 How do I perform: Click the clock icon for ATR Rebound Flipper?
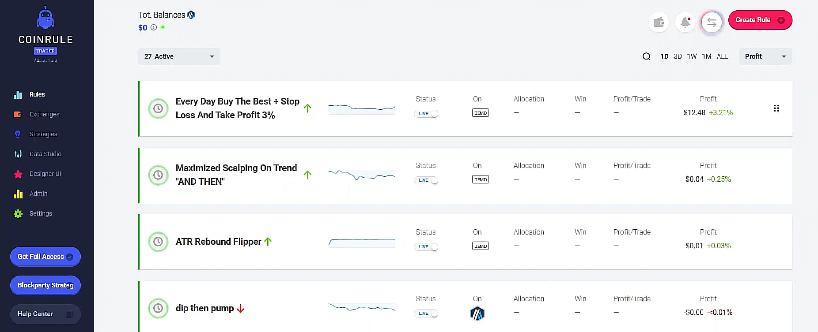[158, 242]
